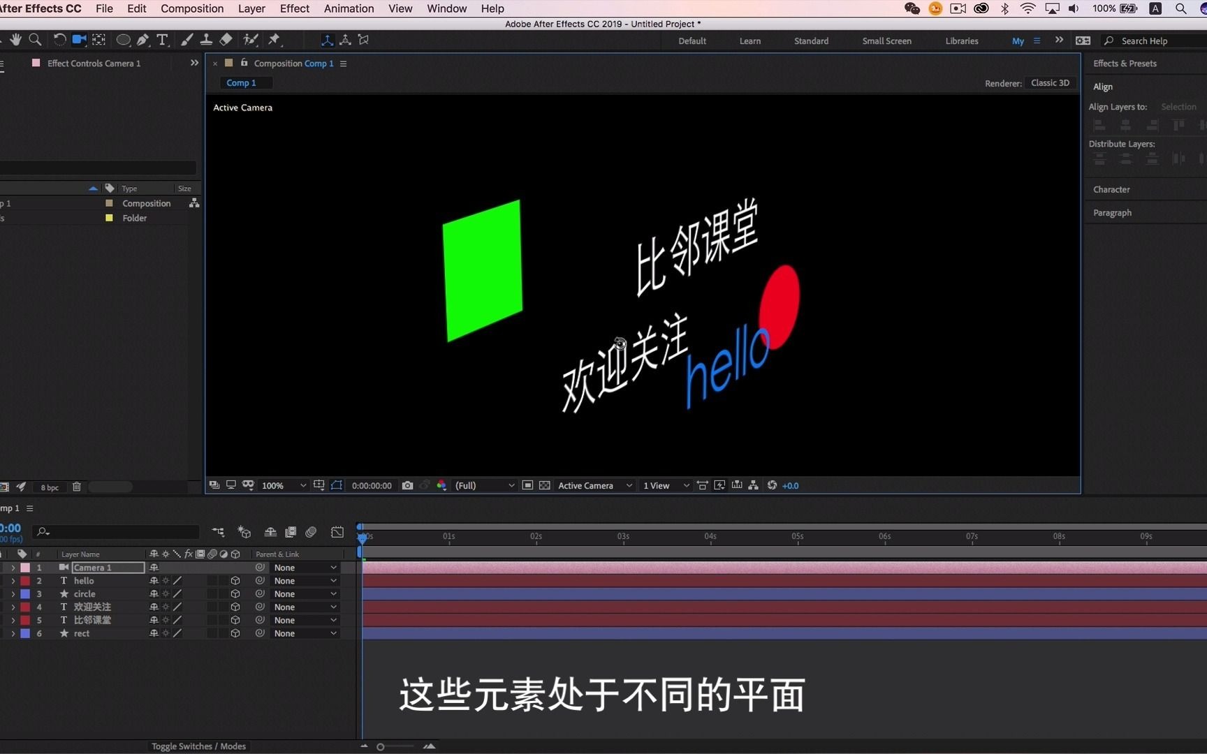Open the Show Channel color icon
Image resolution: width=1207 pixels, height=754 pixels.
(x=441, y=485)
